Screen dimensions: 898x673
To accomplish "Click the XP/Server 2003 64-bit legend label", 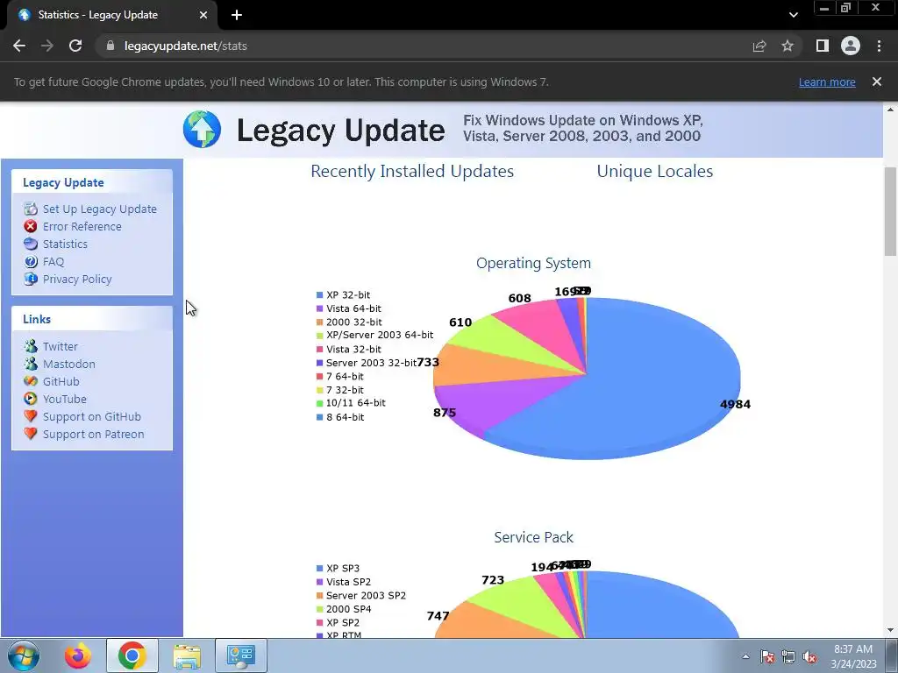I will click(380, 335).
